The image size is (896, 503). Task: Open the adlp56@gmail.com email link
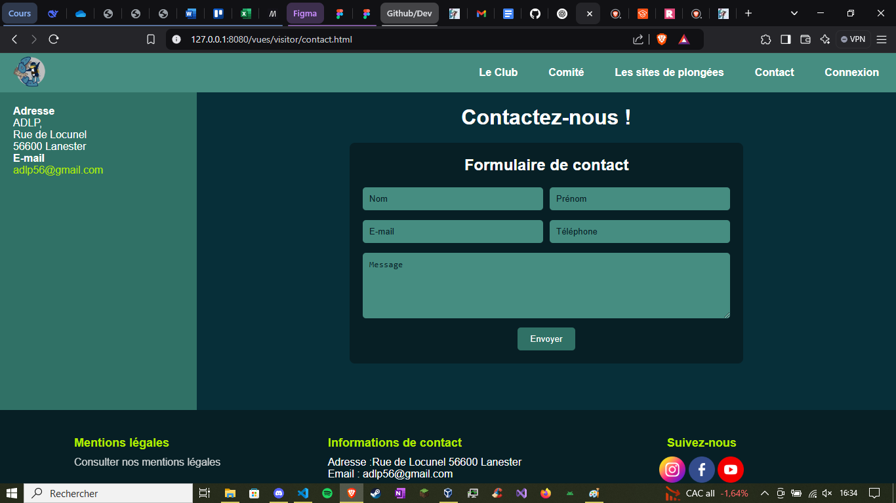[58, 169]
